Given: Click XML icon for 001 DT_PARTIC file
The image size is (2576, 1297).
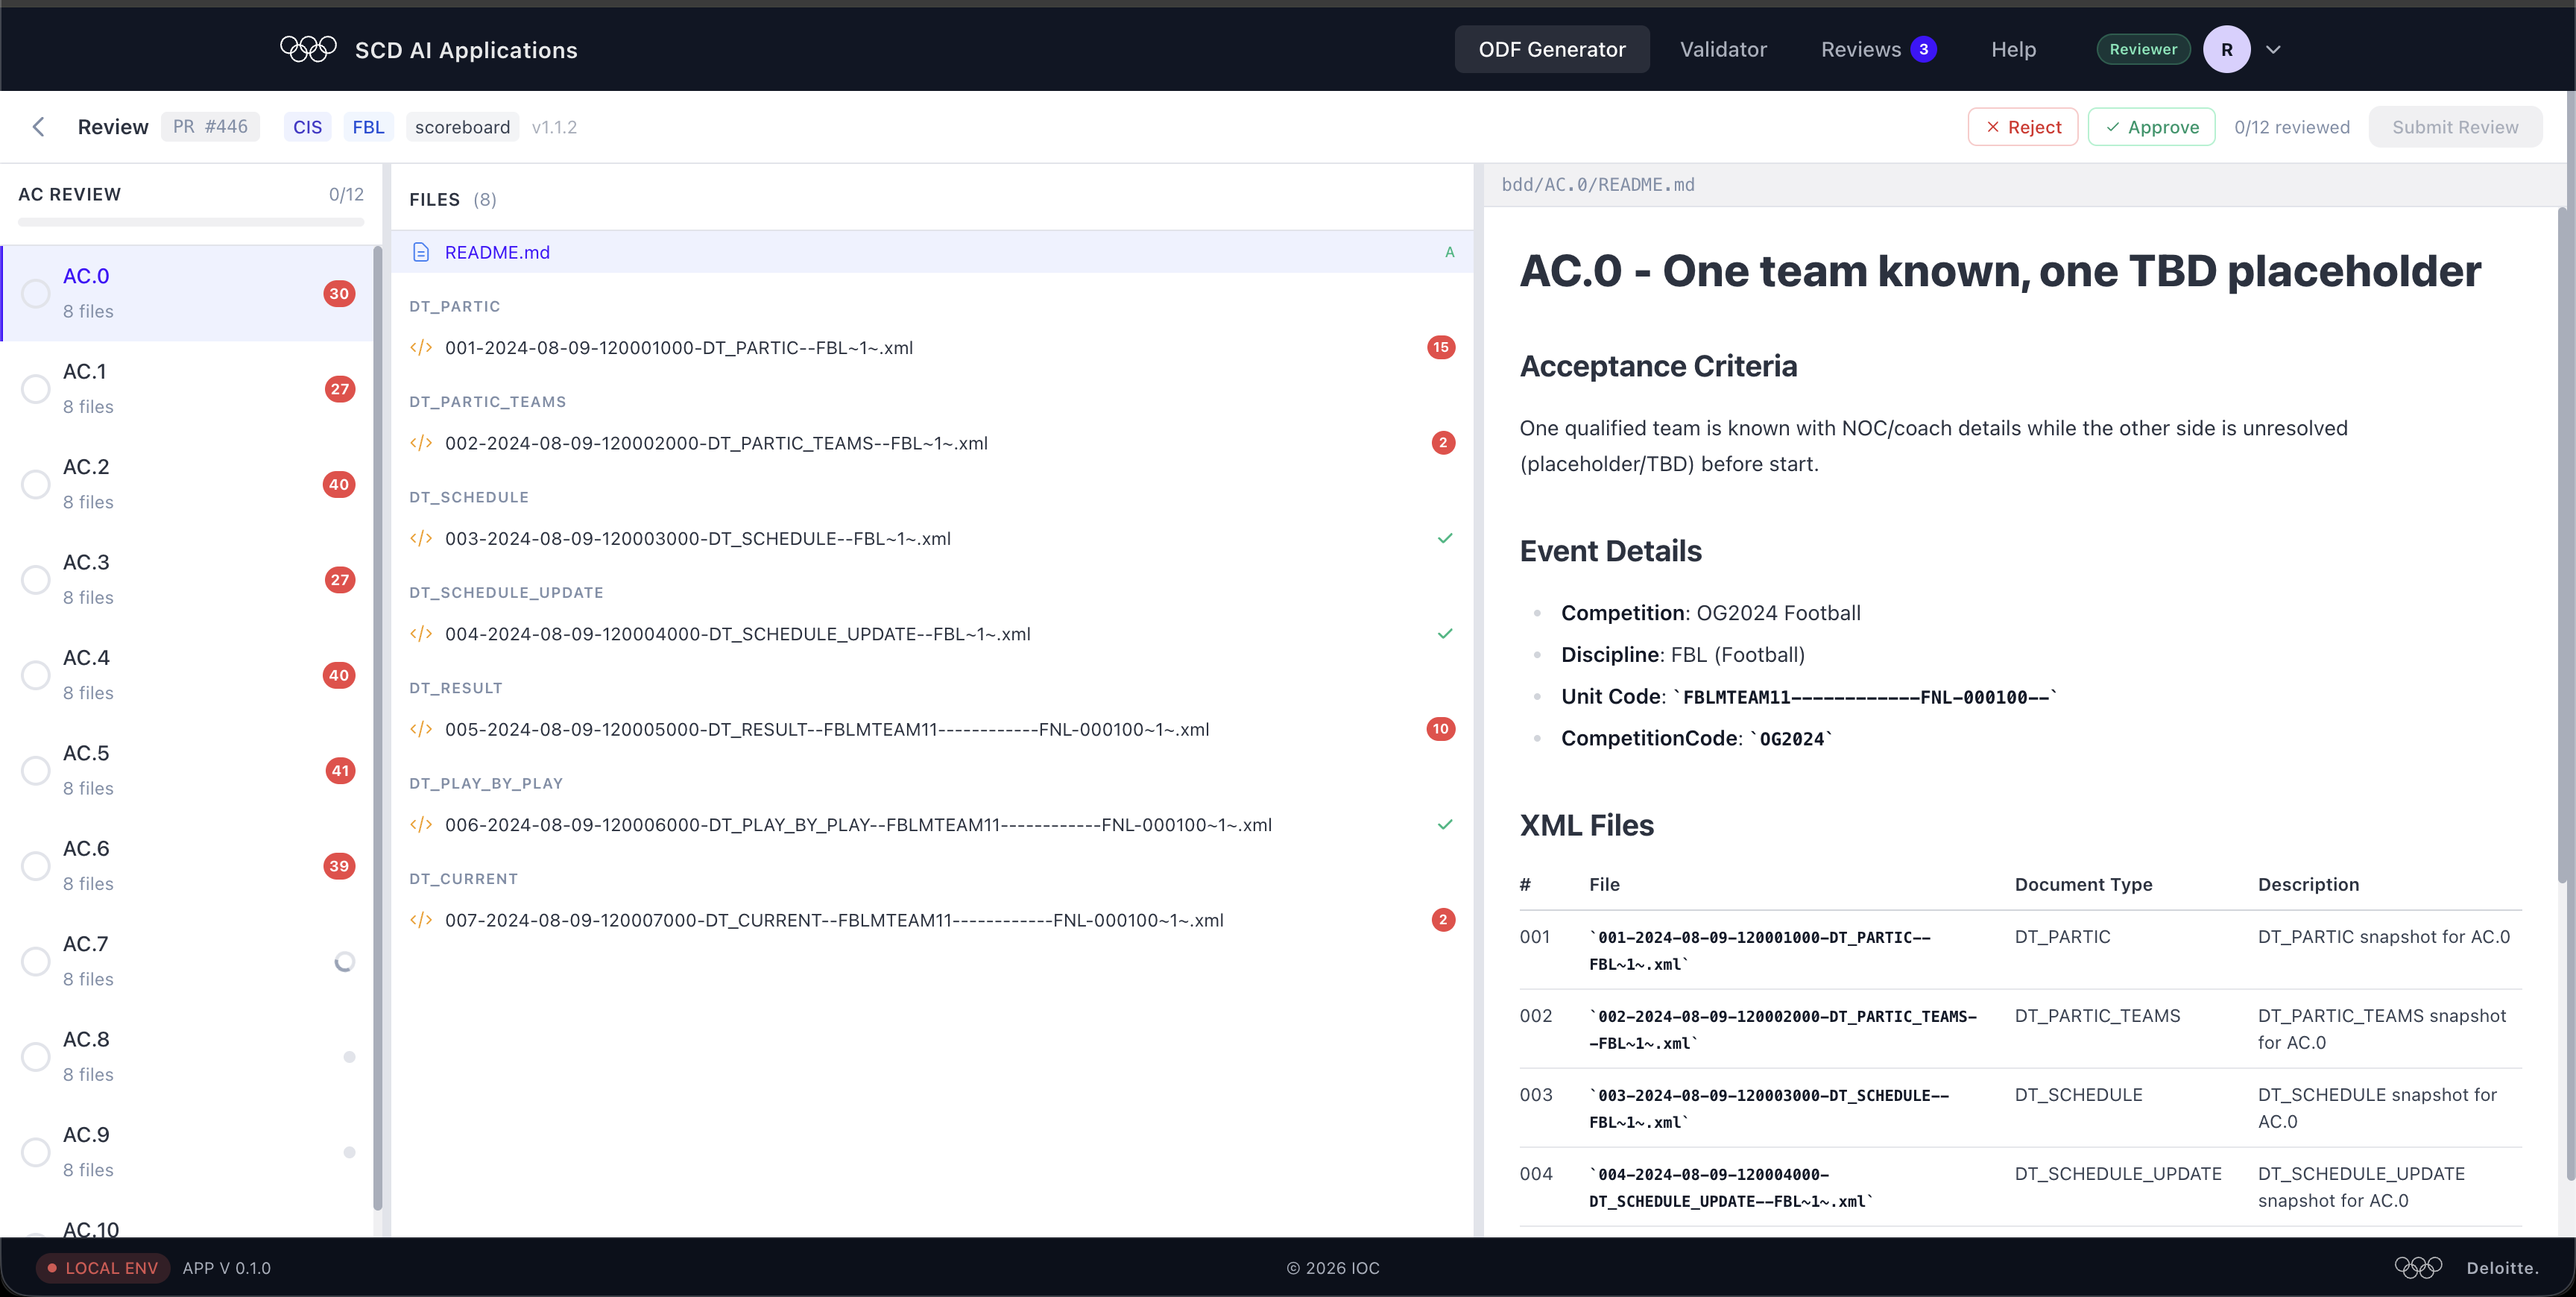Looking at the screenshot, I should tap(421, 348).
